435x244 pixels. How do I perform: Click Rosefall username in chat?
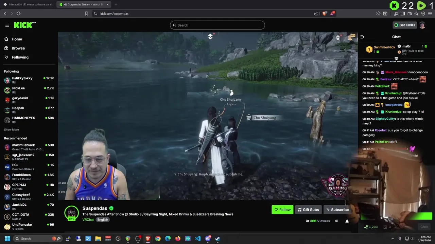(381, 130)
